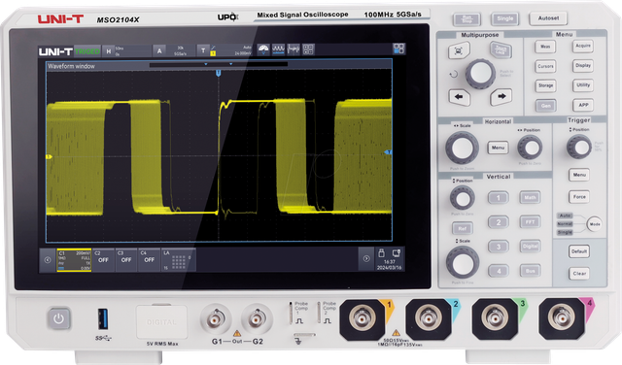Image resolution: width=622 pixels, height=365 pixels.
Task: Tap the H horizontal timebase label on screen
Action: click(108, 51)
